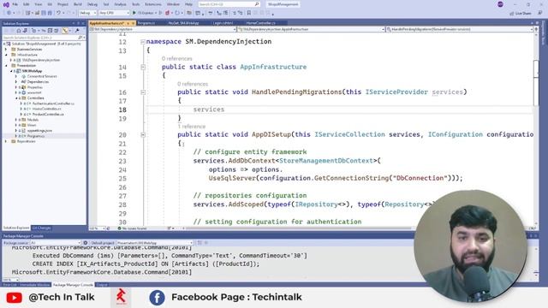Image resolution: width=548 pixels, height=308 pixels.
Task: Open the Project menu
Action: [x=63, y=4]
